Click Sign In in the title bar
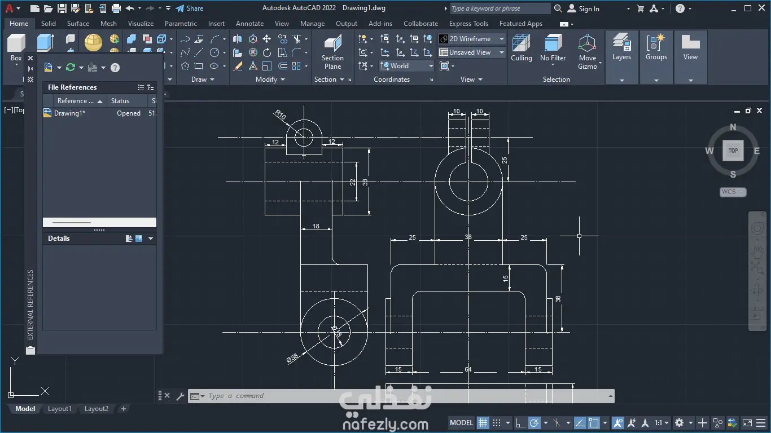 pyautogui.click(x=584, y=8)
